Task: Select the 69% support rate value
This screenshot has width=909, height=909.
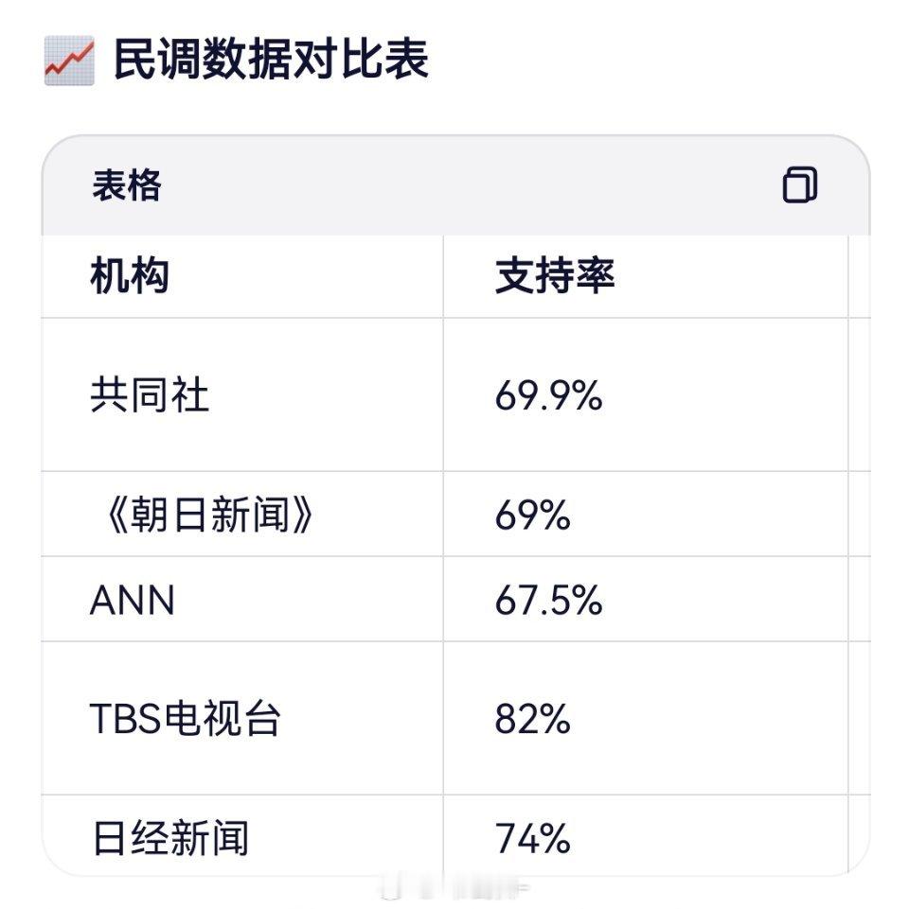Action: coord(534,512)
